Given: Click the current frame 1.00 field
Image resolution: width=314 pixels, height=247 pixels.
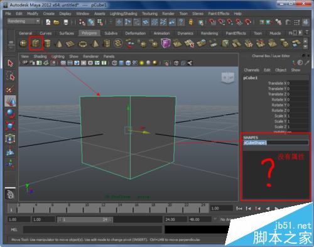Looking at the screenshot, I should pos(221,208).
